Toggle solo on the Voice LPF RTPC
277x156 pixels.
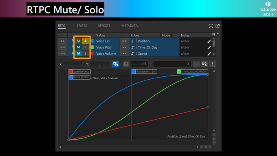(x=85, y=41)
